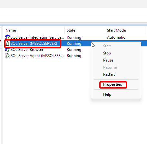
Task: Click the SQL Server Agent service icon
Action: click(x=7, y=56)
